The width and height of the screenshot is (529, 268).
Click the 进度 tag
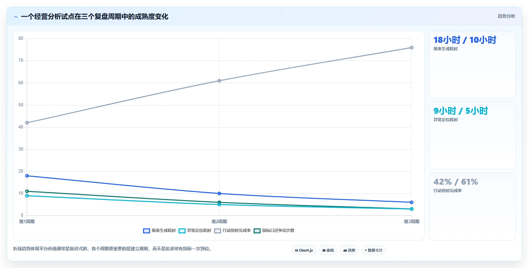tap(349, 250)
